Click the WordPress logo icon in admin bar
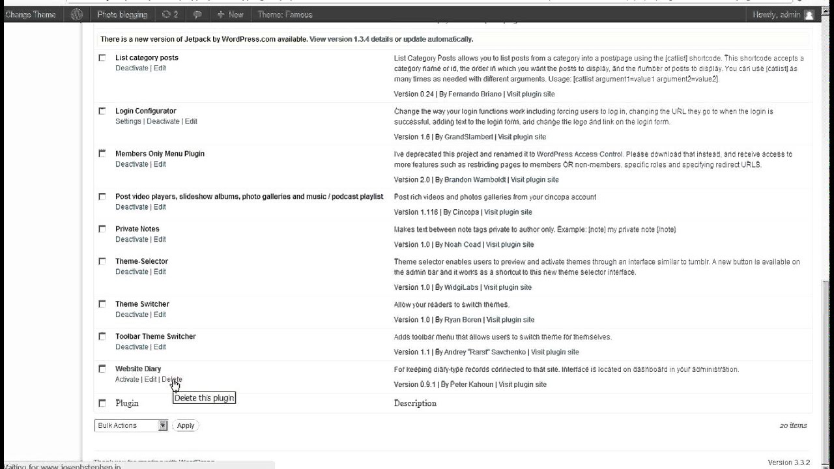 click(77, 14)
